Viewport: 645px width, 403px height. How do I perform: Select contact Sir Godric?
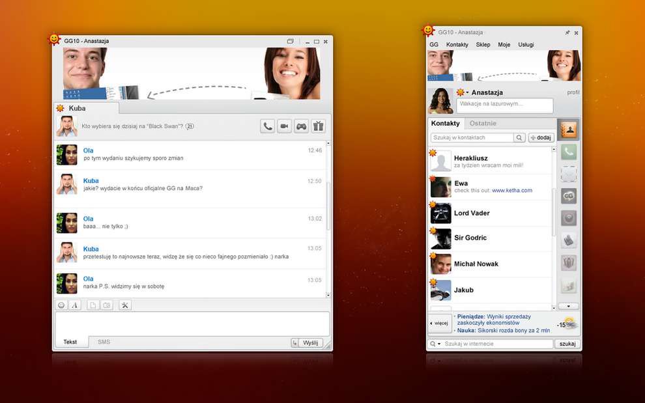click(489, 238)
